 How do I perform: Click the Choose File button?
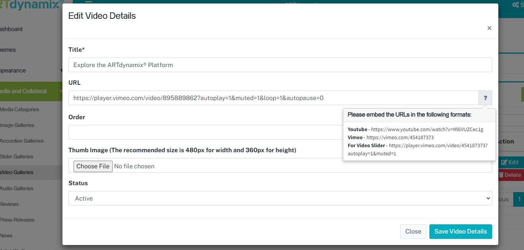point(93,166)
